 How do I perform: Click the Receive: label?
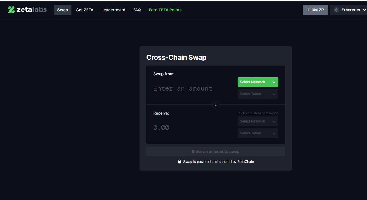[x=161, y=113]
